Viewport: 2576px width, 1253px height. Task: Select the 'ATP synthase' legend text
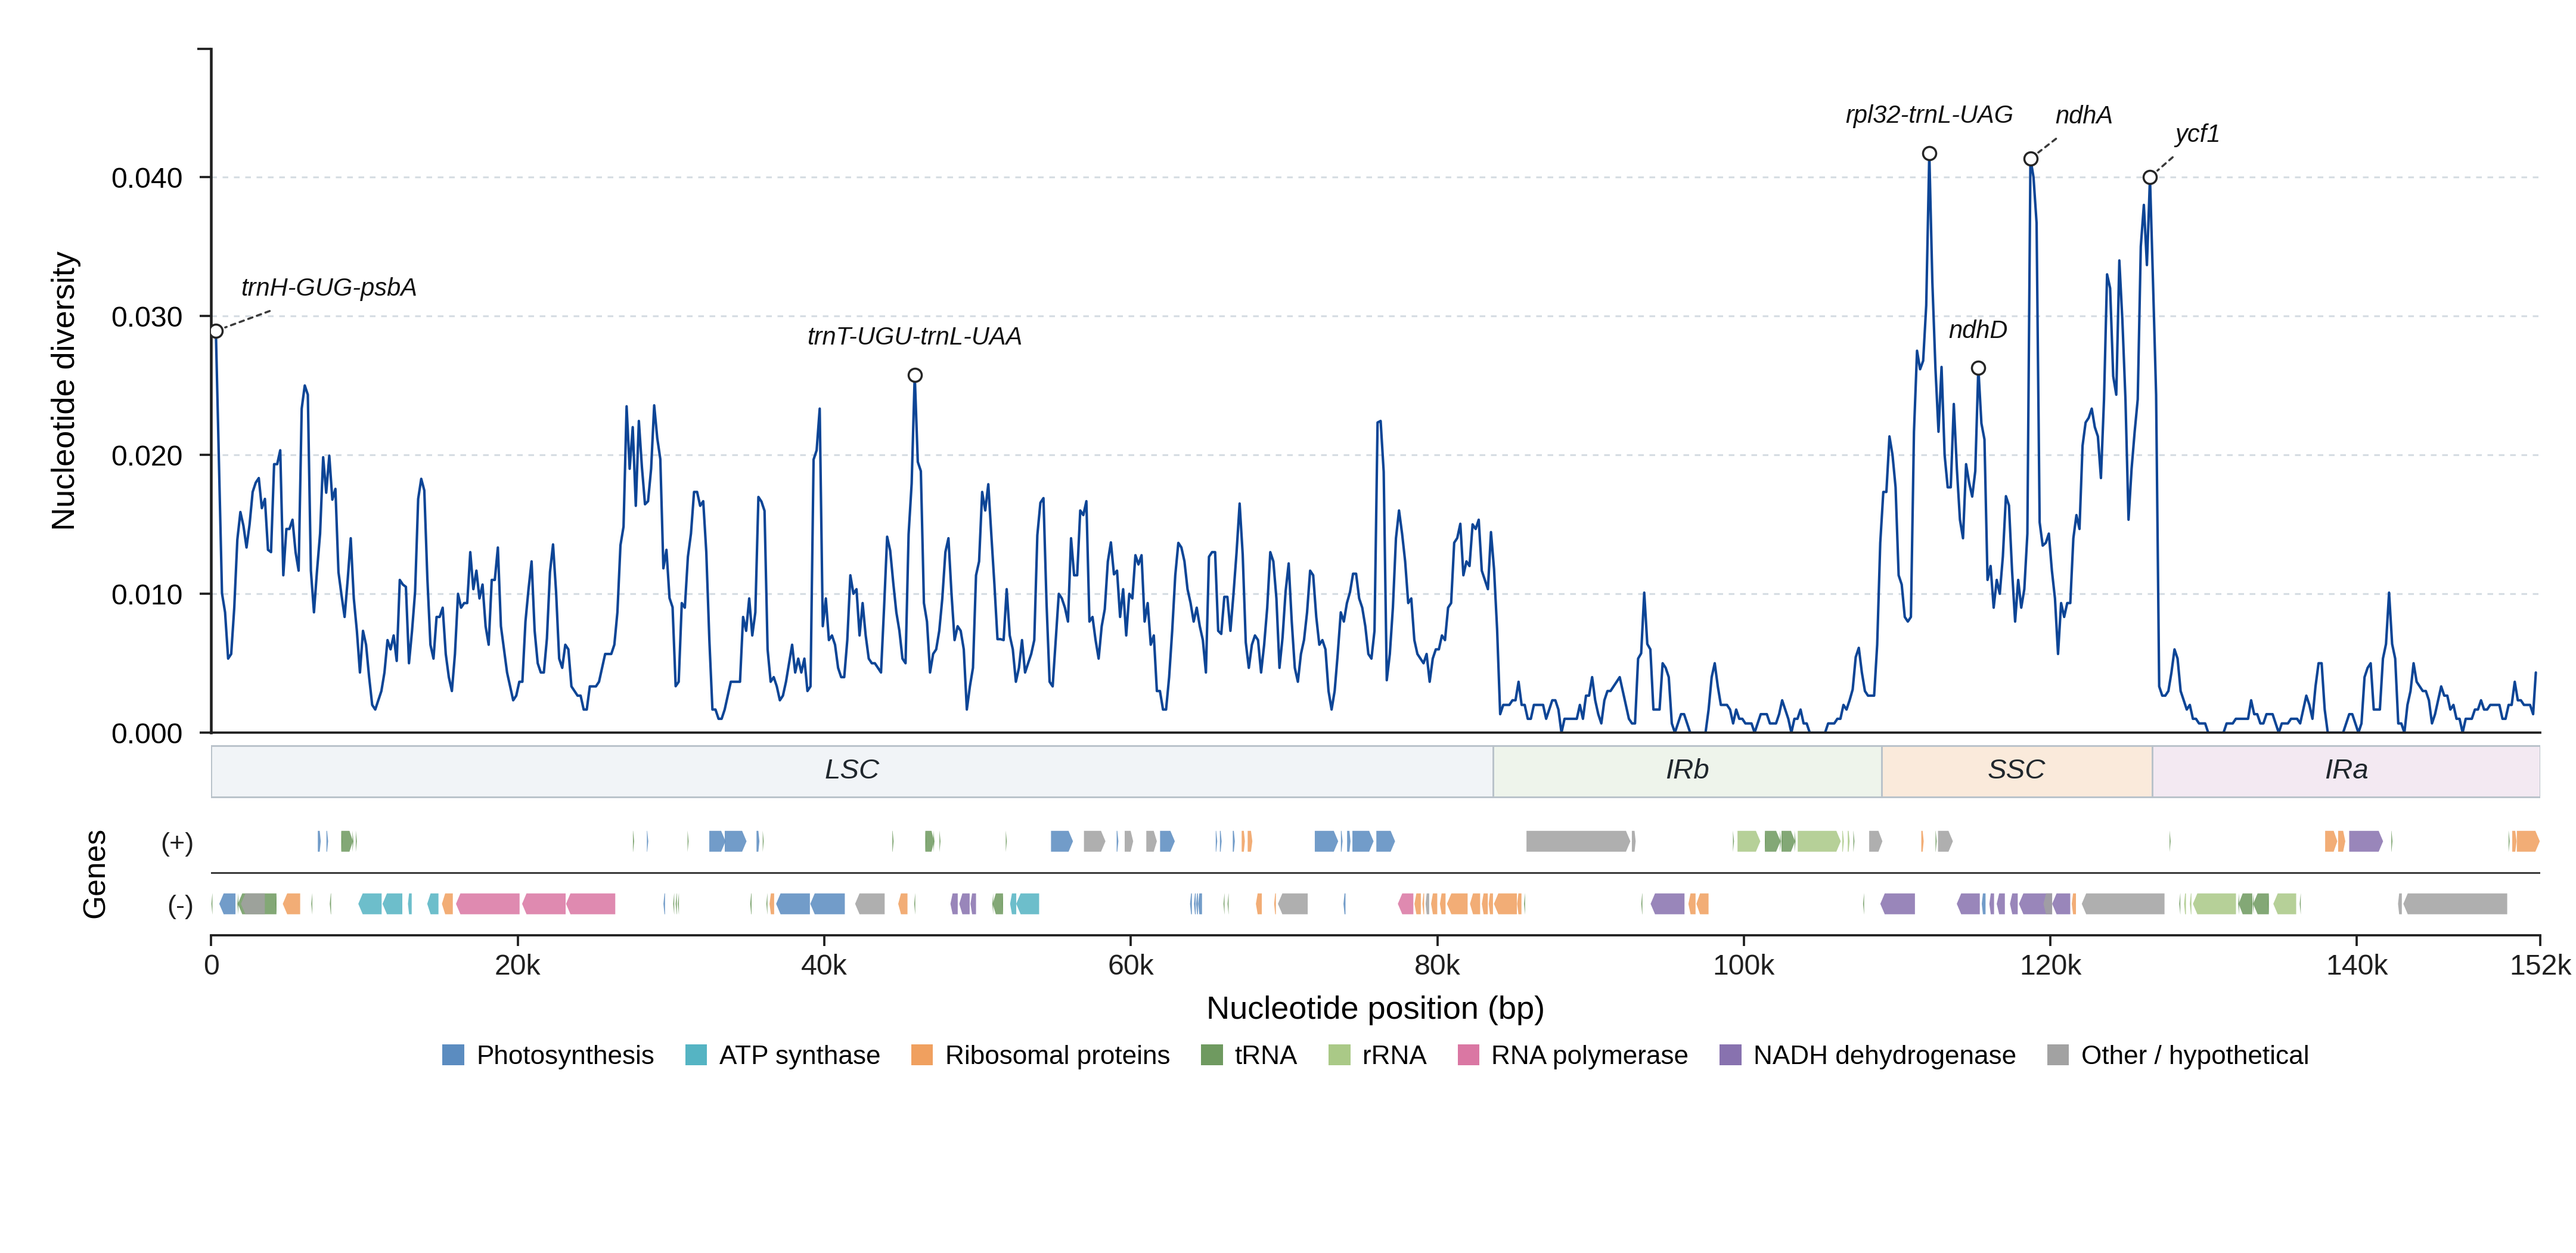pos(800,1055)
